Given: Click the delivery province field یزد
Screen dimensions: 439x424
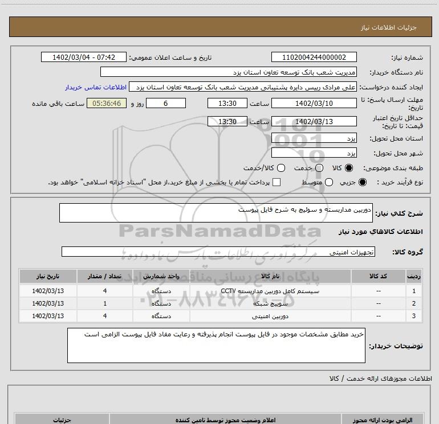Looking at the screenshot, I should click(314, 138).
